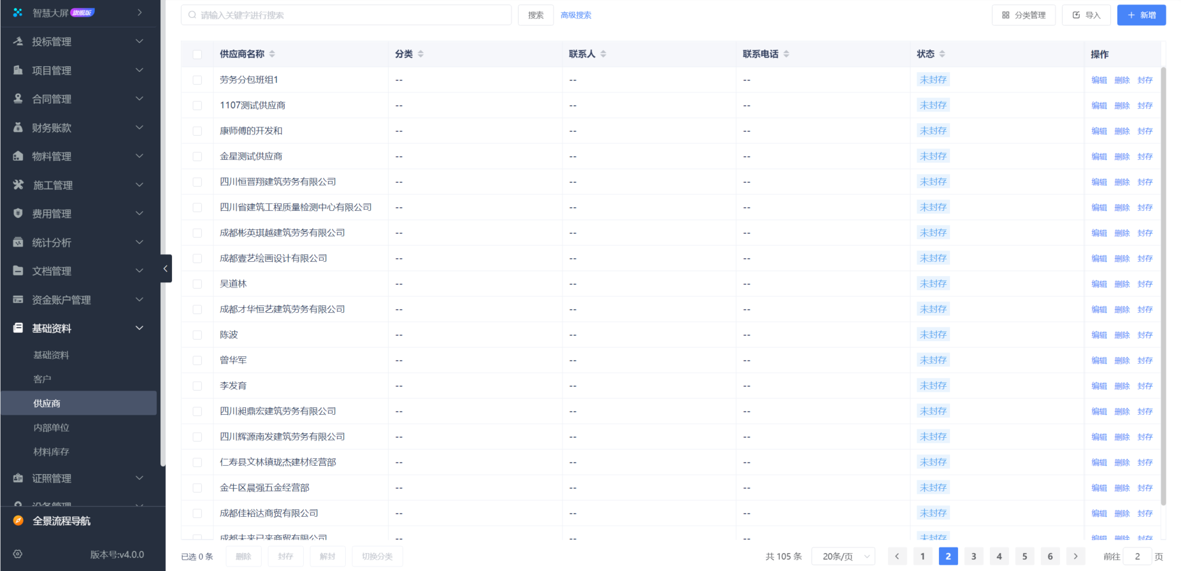Check the 李发育 row checkbox
This screenshot has width=1181, height=571.
[x=197, y=386]
